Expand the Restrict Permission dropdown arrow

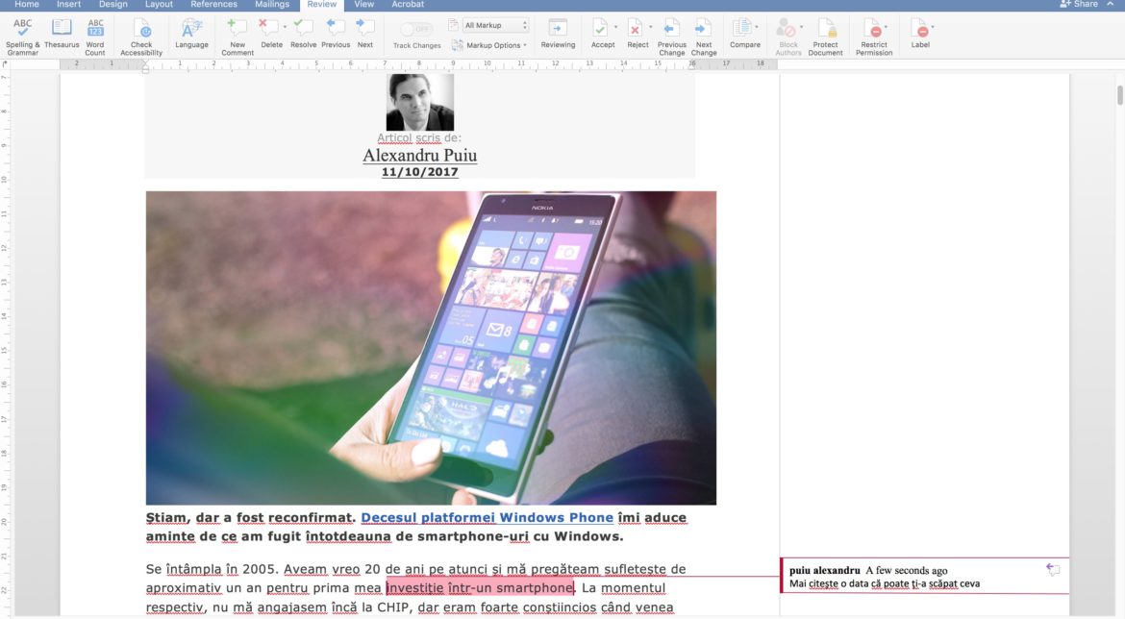[x=887, y=27]
